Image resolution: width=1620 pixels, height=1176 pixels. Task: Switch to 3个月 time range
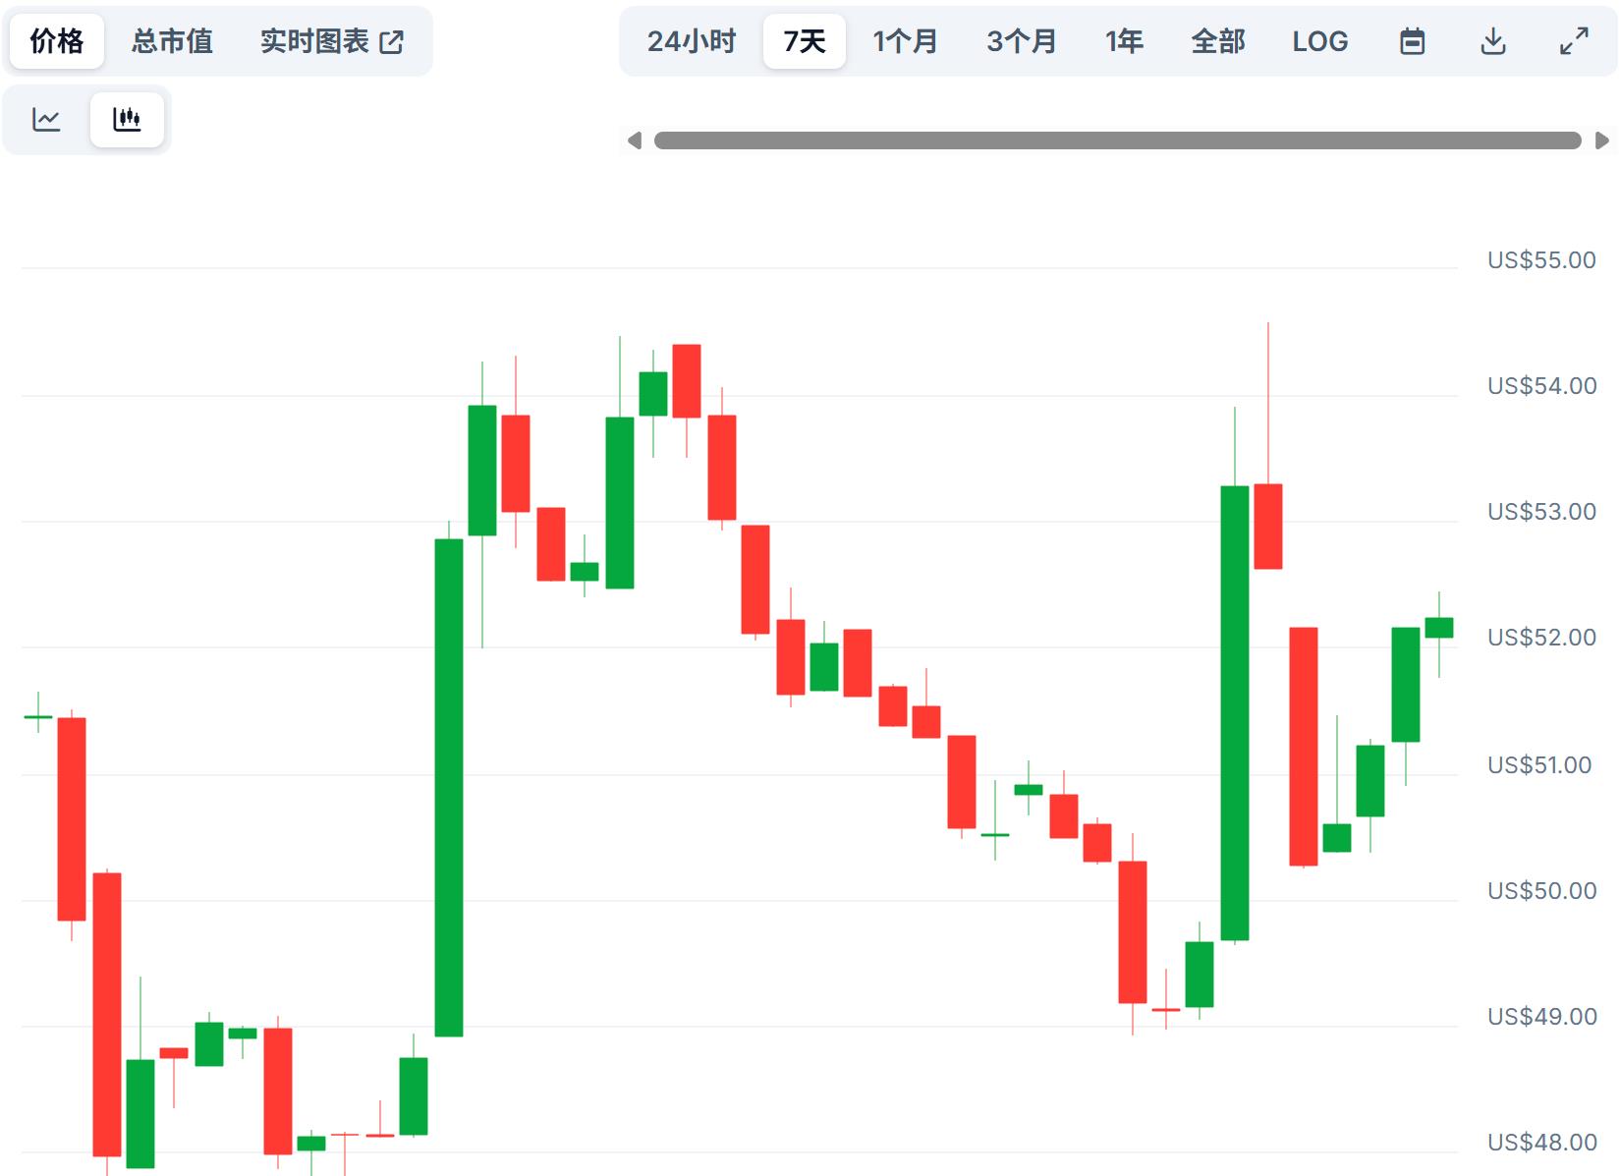(x=1021, y=41)
